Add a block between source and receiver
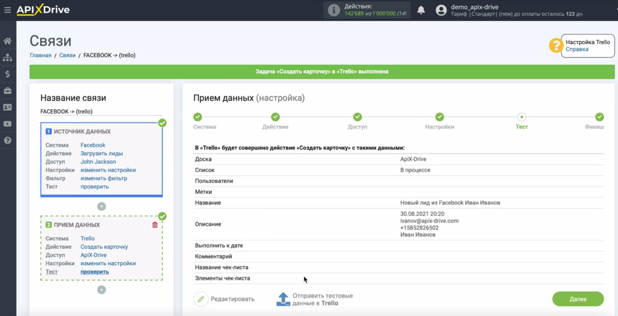Viewport: 618px width, 316px height. click(101, 206)
